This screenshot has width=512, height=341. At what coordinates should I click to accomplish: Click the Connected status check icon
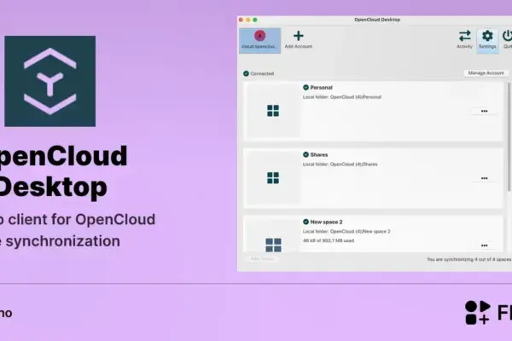click(x=246, y=73)
